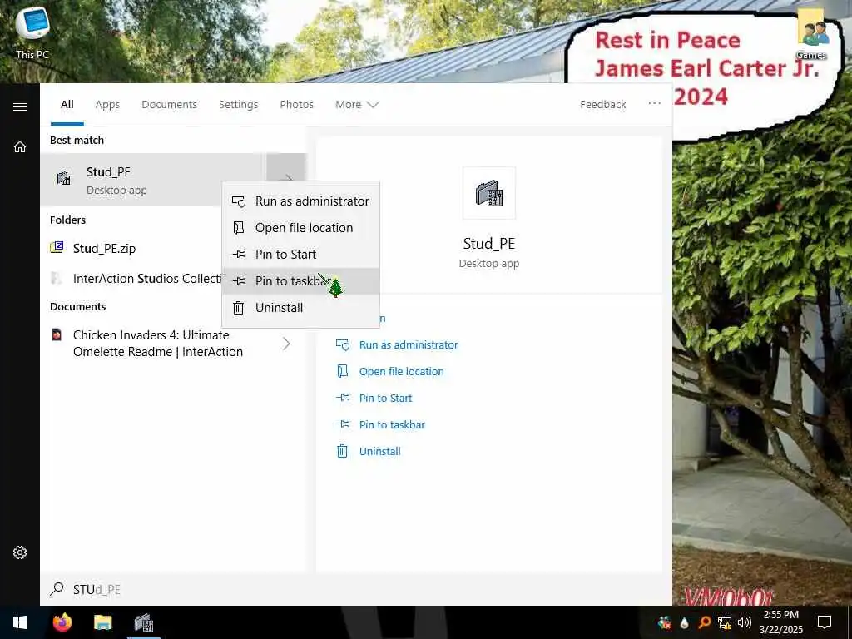Open the network tray icon
The height and width of the screenshot is (639, 852).
click(x=725, y=622)
